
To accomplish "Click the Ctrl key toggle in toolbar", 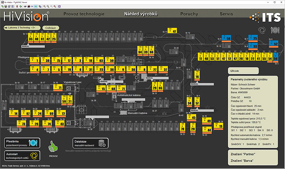I will pos(32,6).
